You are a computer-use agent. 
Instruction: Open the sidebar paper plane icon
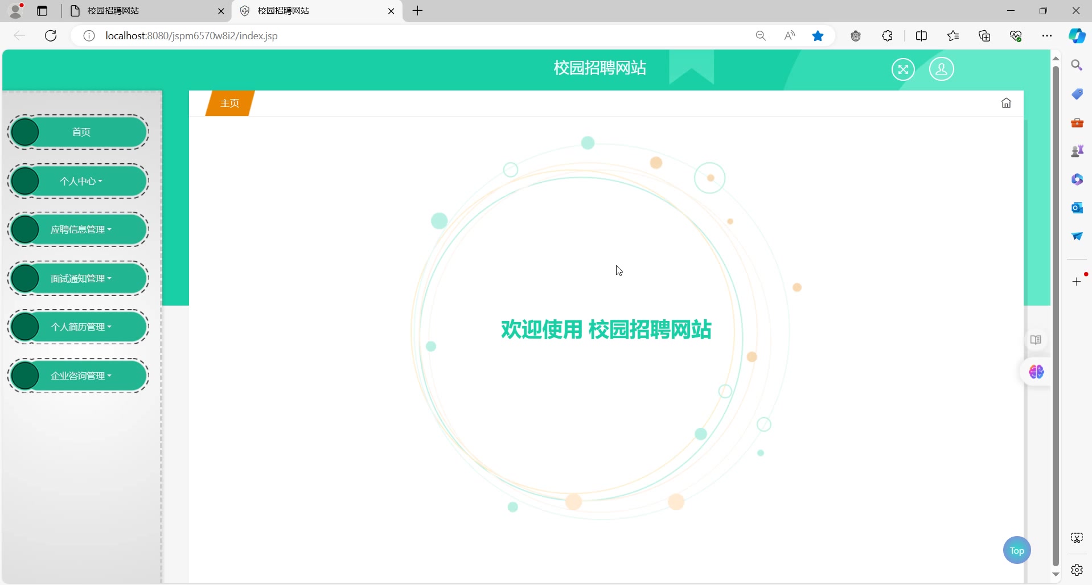point(1077,236)
